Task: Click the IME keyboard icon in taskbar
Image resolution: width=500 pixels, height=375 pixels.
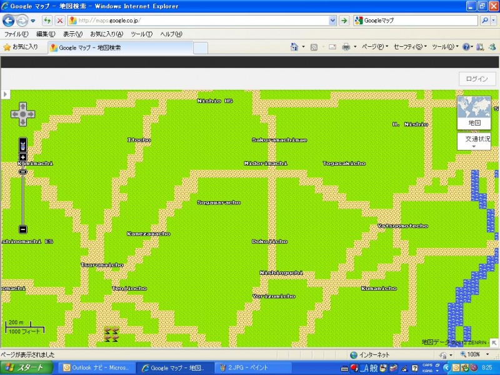Action: tap(344, 369)
